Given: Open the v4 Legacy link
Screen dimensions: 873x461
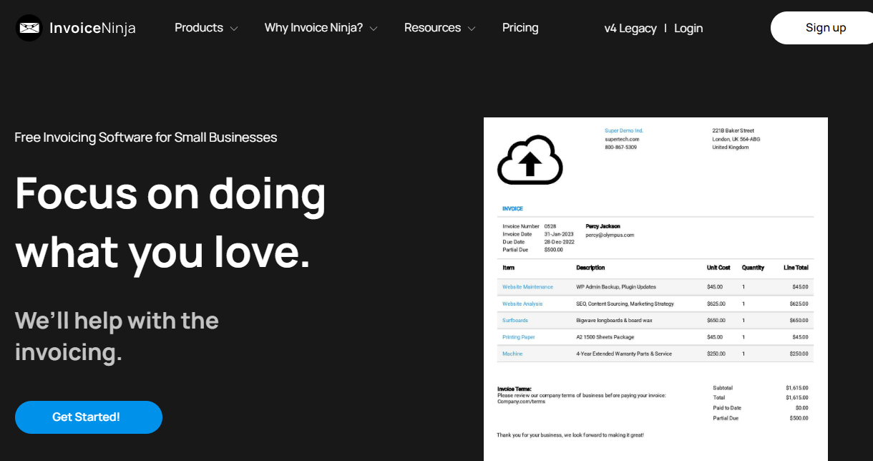Looking at the screenshot, I should (630, 29).
